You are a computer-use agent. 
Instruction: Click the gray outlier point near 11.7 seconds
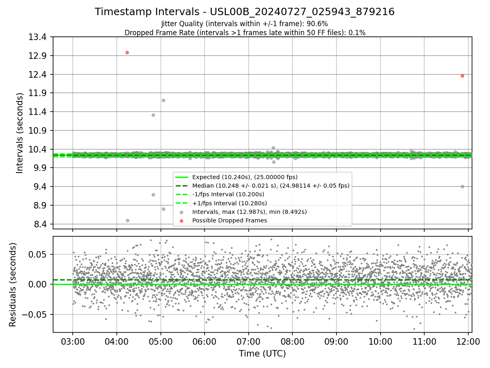163,100
